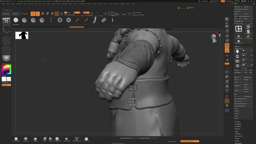Click the model silhouette thumbnail in viewport
This screenshot has height=144, width=256.
tap(22, 36)
